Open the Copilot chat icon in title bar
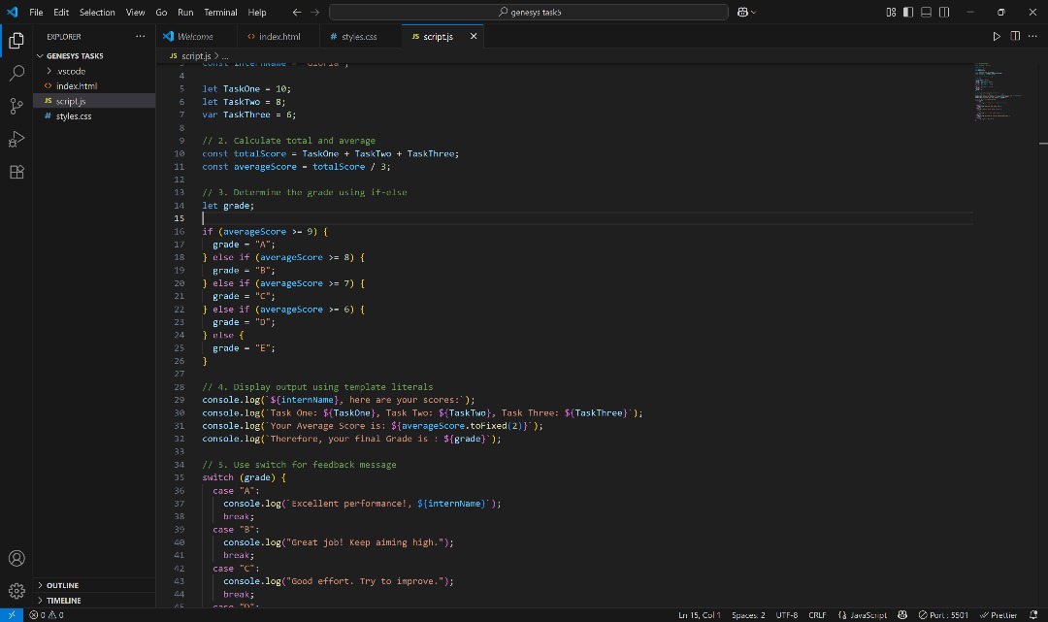The height and width of the screenshot is (622, 1048). click(x=742, y=12)
